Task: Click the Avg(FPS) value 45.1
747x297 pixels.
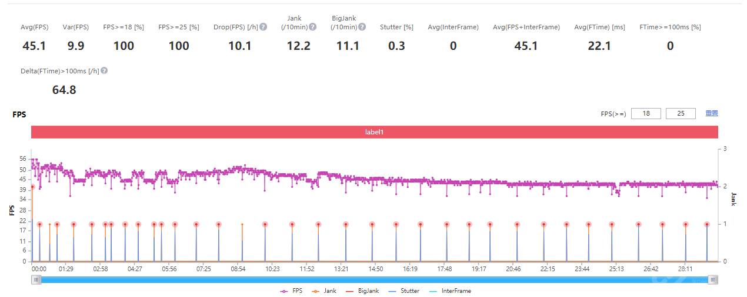Action: click(34, 46)
